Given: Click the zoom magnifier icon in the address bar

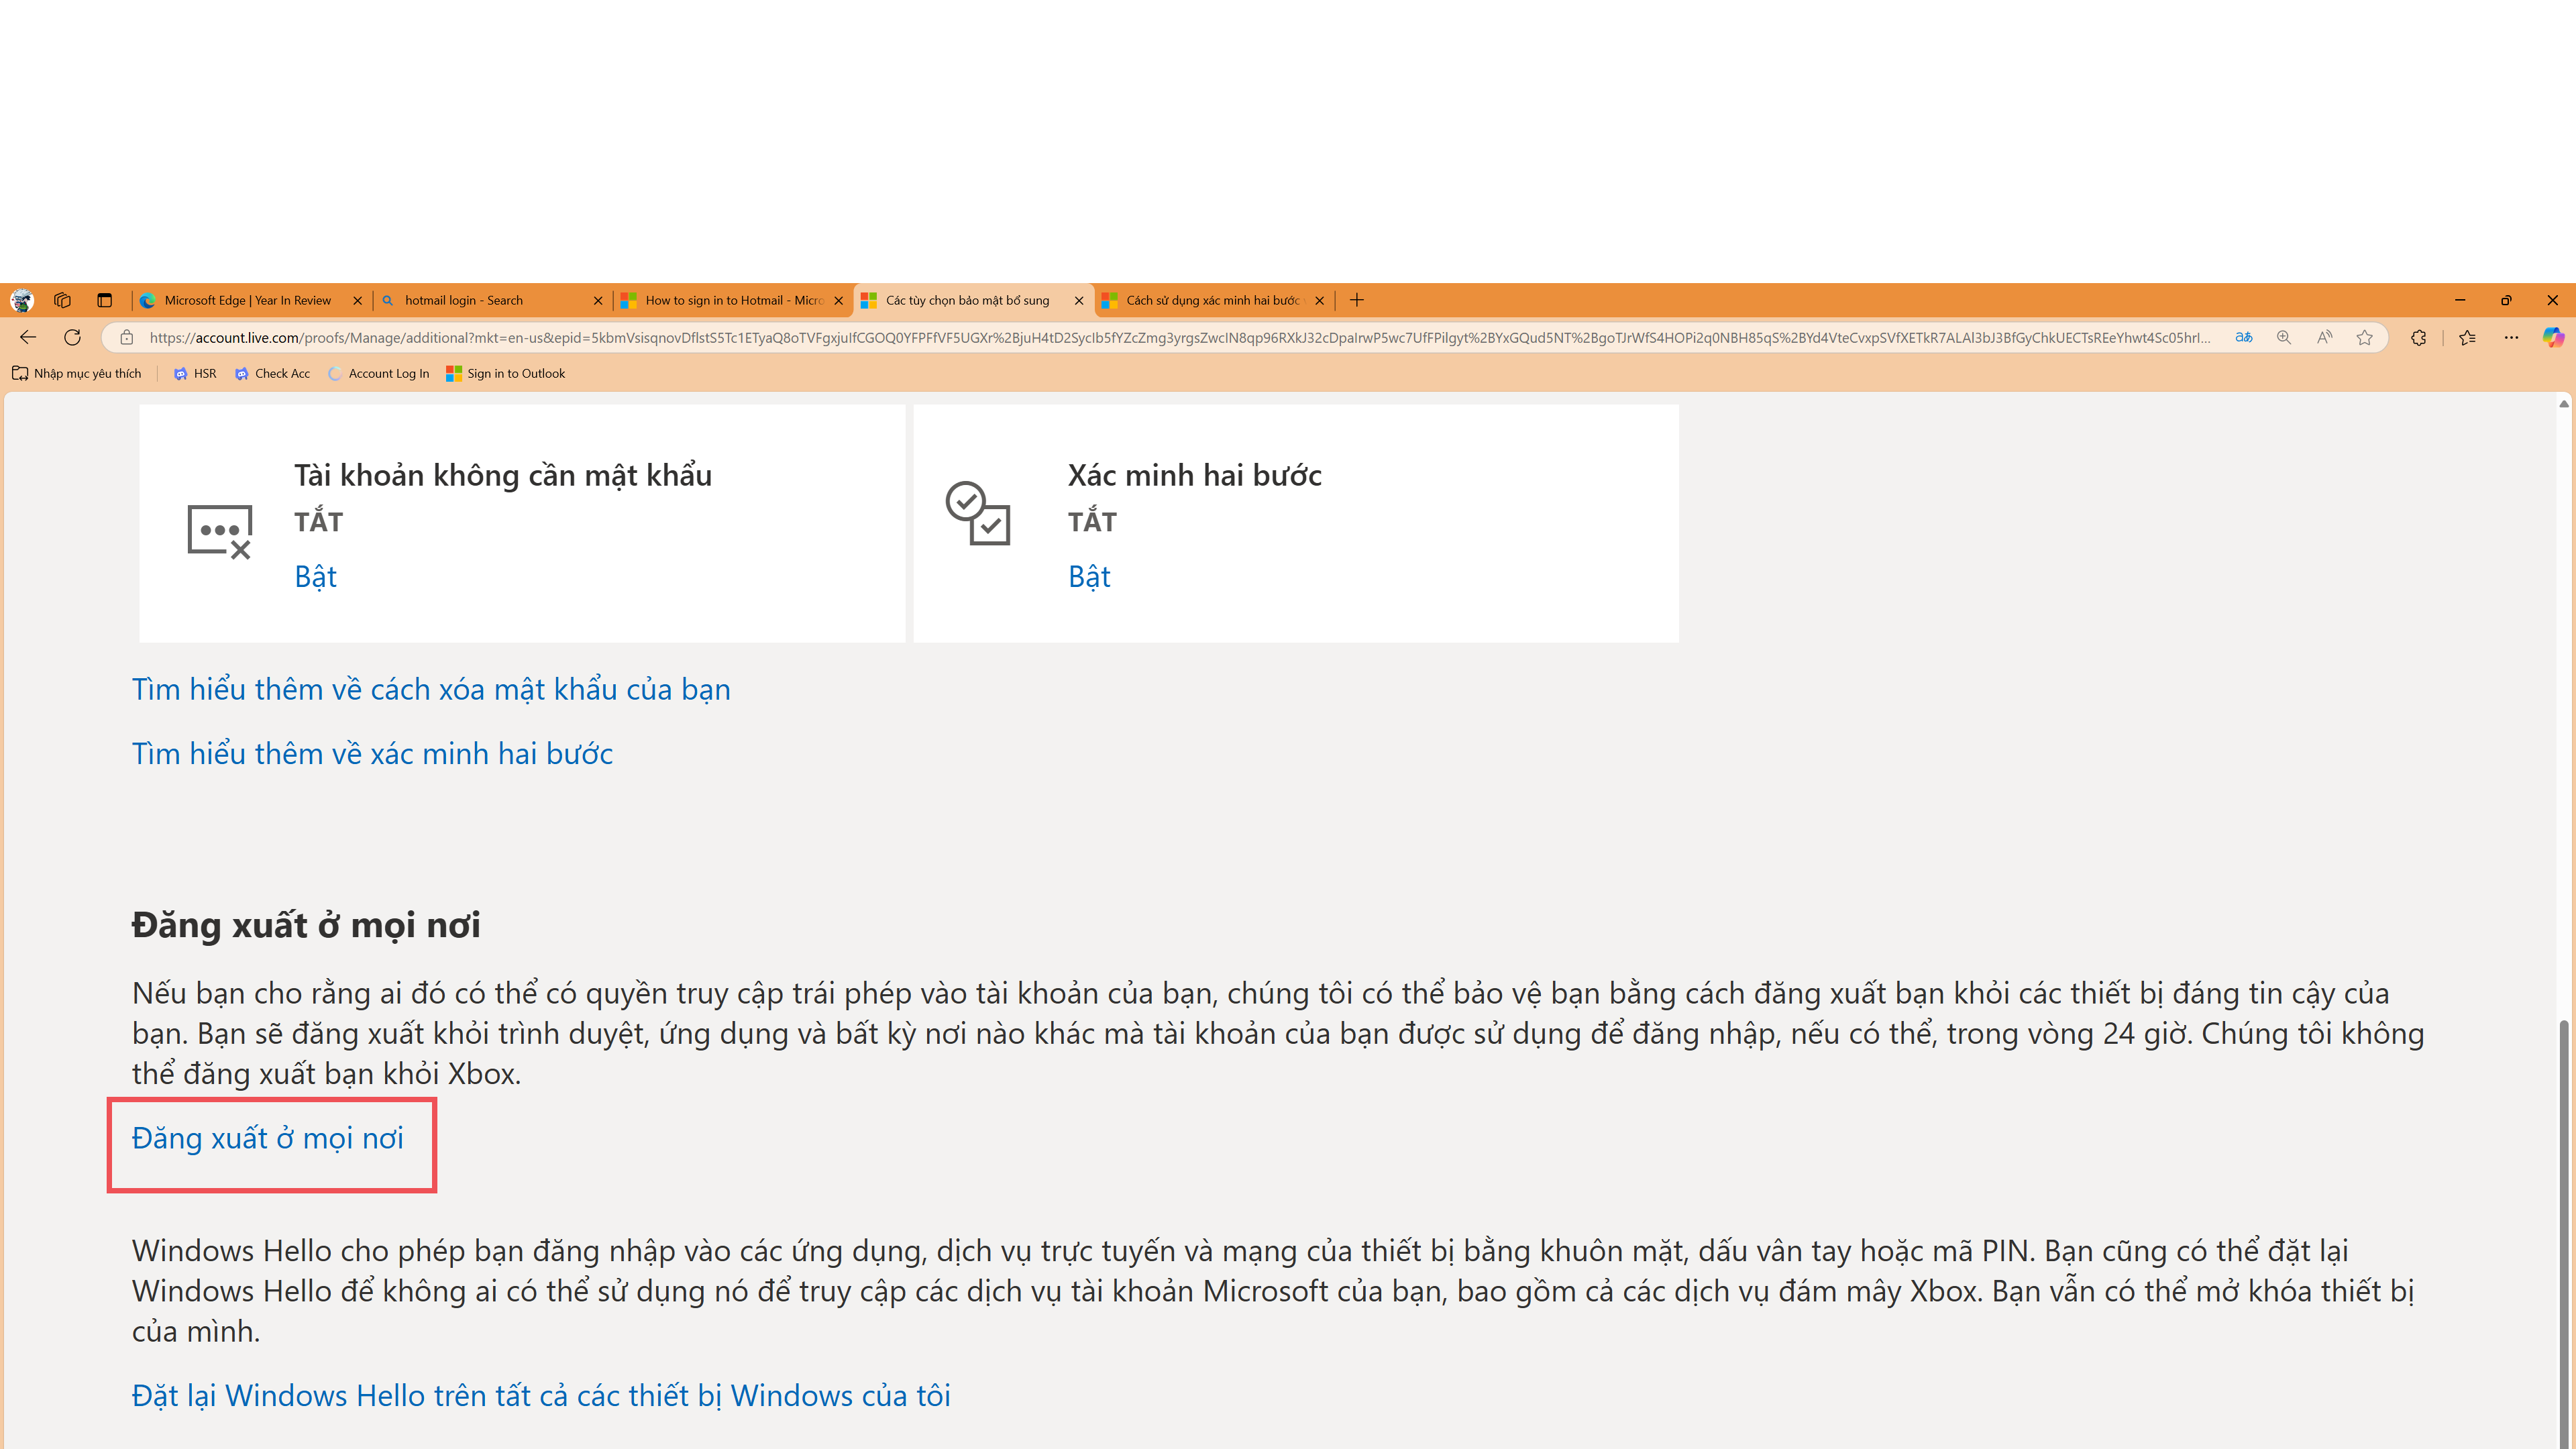Looking at the screenshot, I should [2284, 338].
